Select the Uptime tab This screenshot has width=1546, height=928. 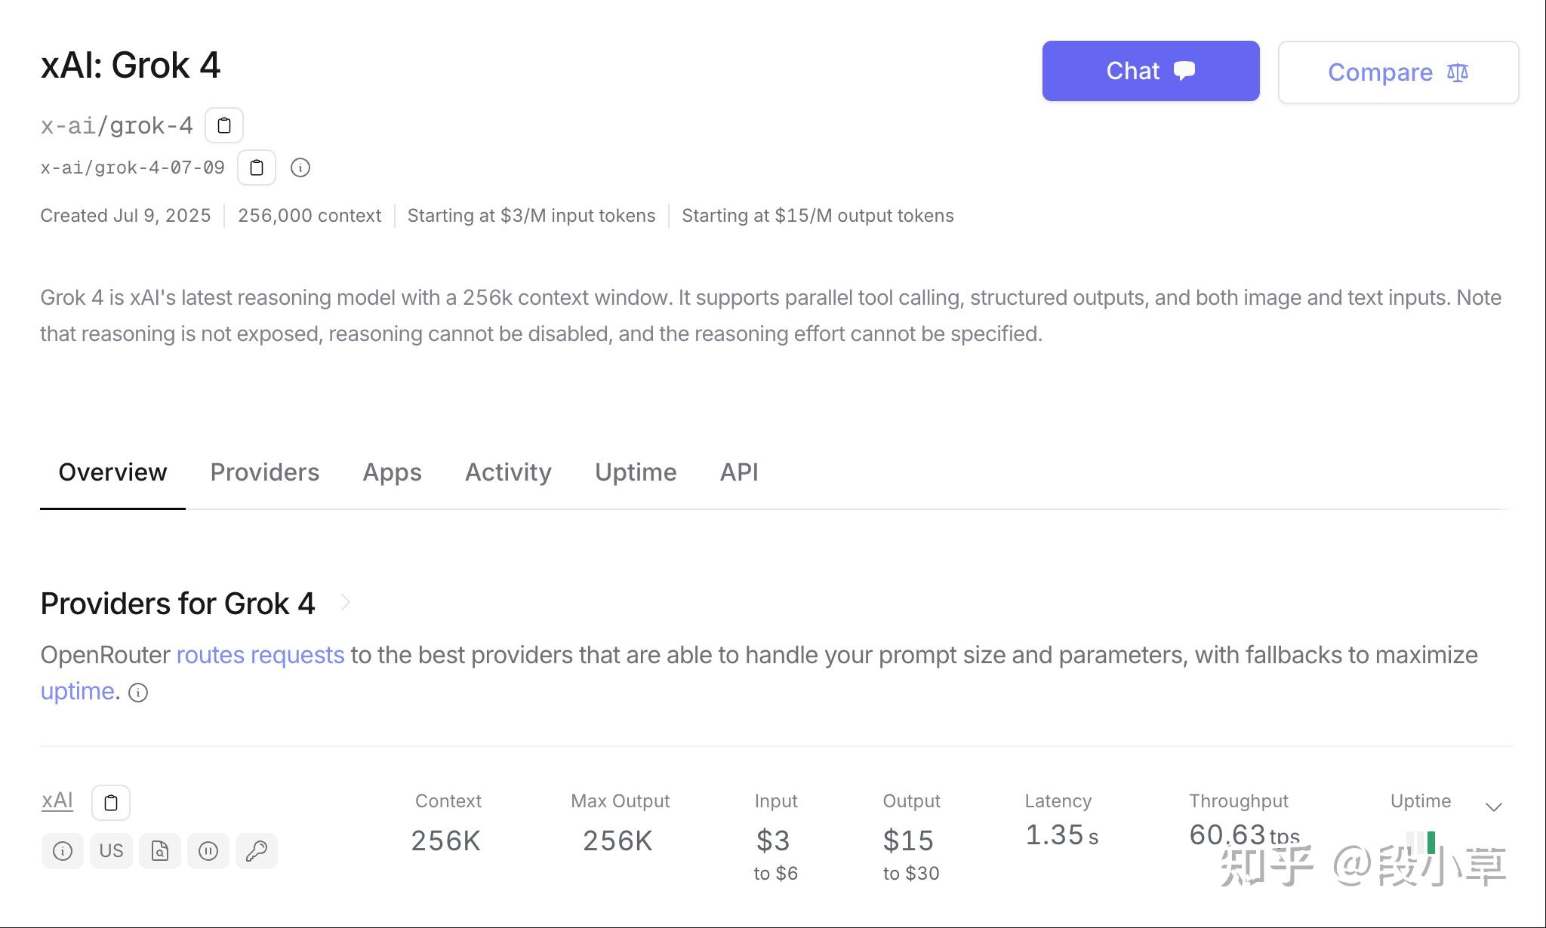pyautogui.click(x=636, y=472)
